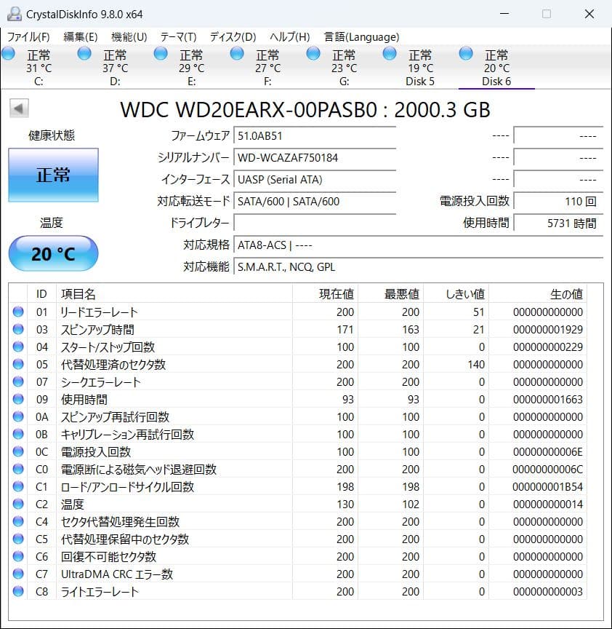This screenshot has height=629, width=612.
Task: Click status icon for 0A スピンアップ再試行回数
Action: click(18, 416)
